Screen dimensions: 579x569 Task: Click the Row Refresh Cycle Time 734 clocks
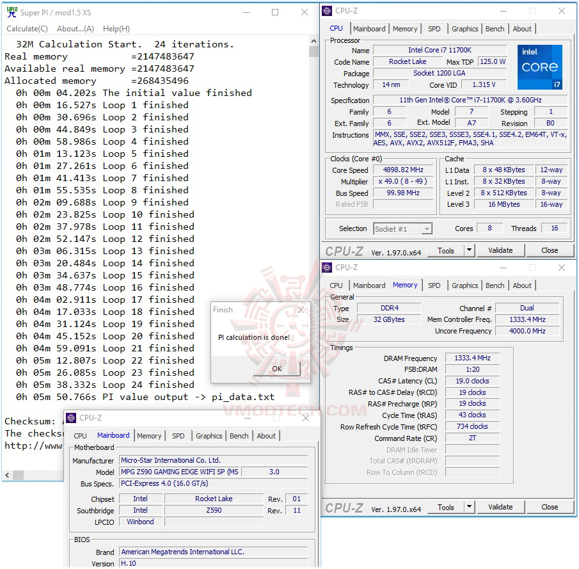472,426
